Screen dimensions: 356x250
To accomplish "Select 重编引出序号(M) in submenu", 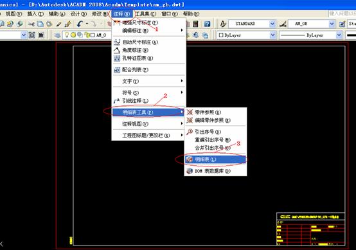I will click(215, 140).
